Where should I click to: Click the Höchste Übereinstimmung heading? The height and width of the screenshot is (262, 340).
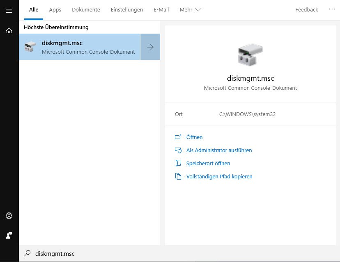56,27
